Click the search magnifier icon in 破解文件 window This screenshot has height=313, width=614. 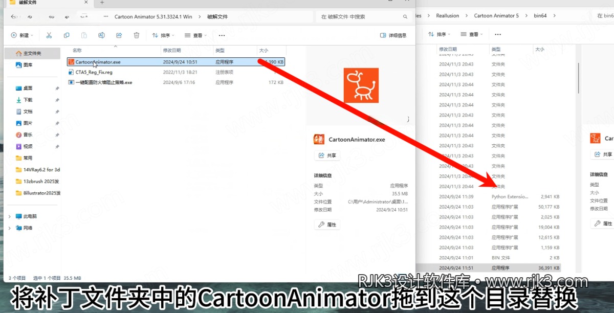(x=404, y=17)
